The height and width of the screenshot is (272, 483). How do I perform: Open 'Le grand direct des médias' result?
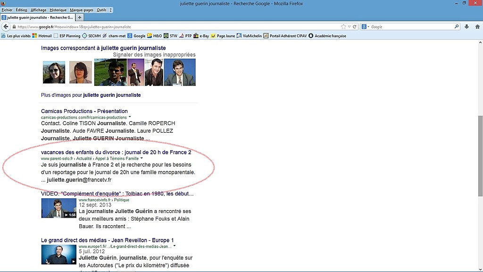pyautogui.click(x=107, y=240)
